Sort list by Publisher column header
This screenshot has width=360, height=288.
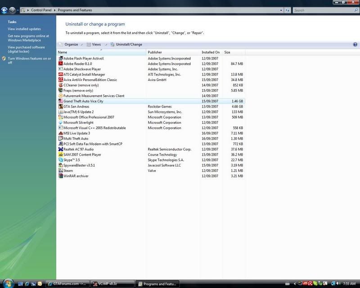pyautogui.click(x=155, y=52)
